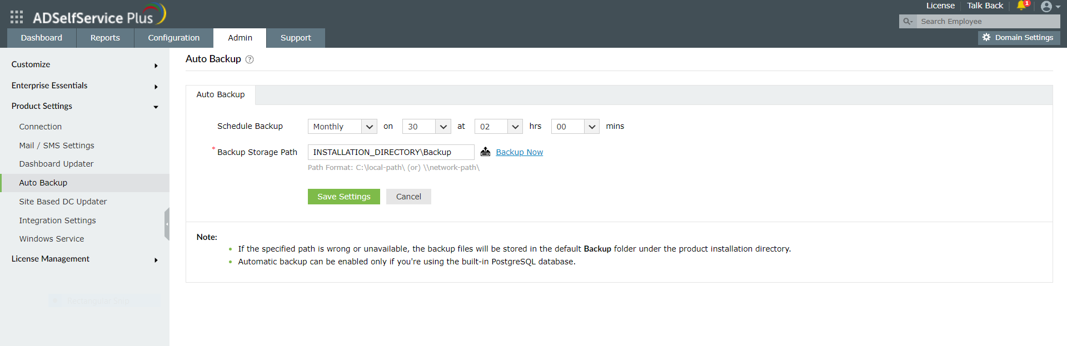This screenshot has height=346, width=1067.
Task: Open the apps grid icon
Action: (x=17, y=17)
